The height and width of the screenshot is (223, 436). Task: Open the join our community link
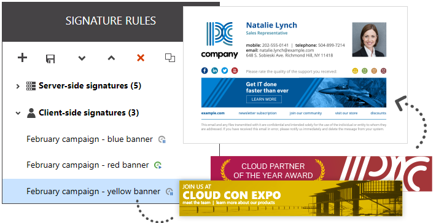pyautogui.click(x=306, y=113)
